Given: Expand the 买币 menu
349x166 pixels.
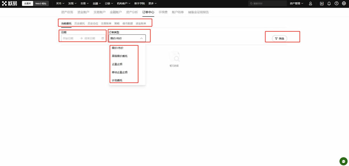Looking at the screenshot, I should click(60, 3).
